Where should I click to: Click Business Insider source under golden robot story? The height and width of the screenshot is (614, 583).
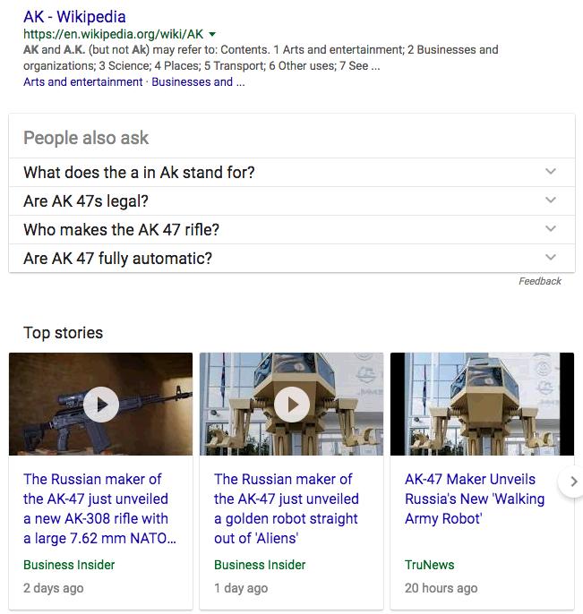[x=260, y=565]
